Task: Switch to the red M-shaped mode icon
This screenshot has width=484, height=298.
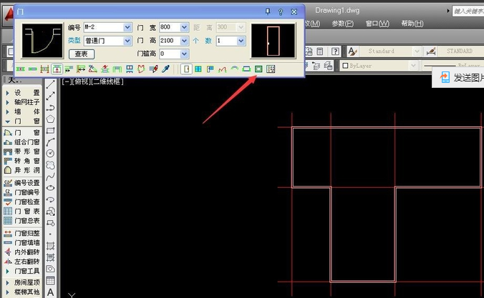Action: [x=222, y=69]
